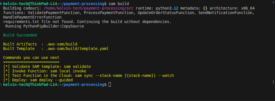Click the green Build Succeeded message

pos(20,35)
